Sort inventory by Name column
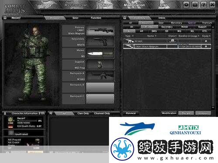The image size is (218, 163). pos(151,36)
